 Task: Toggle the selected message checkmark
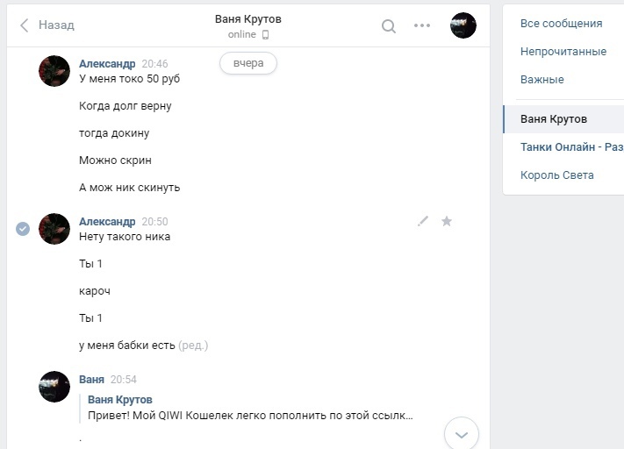(x=23, y=228)
